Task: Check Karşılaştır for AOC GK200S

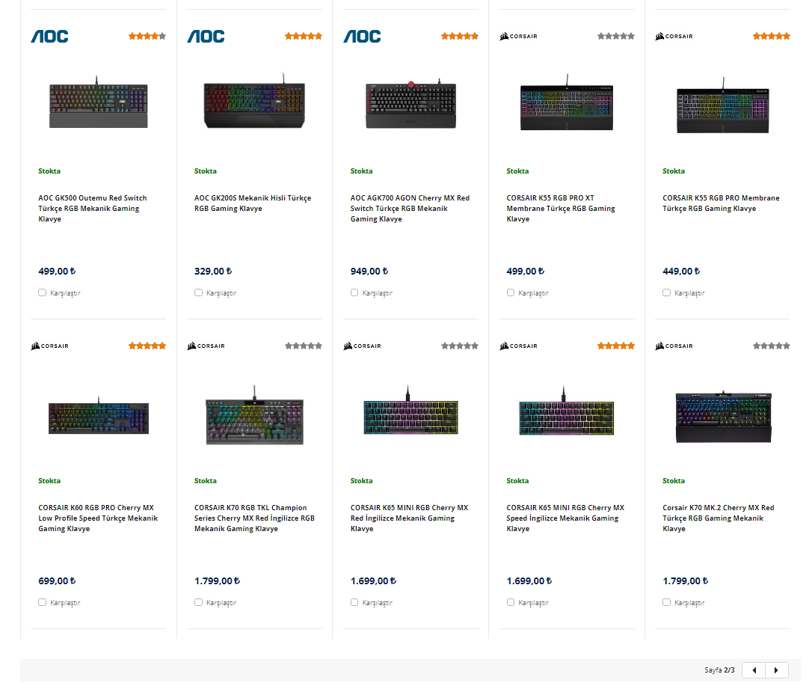Action: point(199,293)
